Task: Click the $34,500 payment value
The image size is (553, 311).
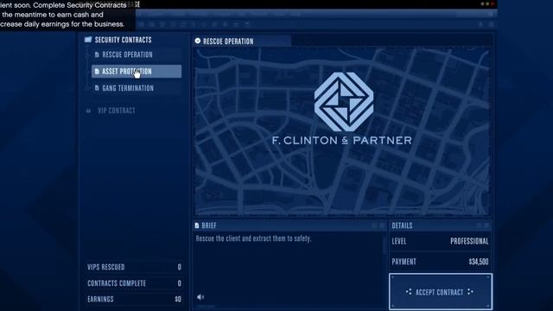Action: [479, 262]
